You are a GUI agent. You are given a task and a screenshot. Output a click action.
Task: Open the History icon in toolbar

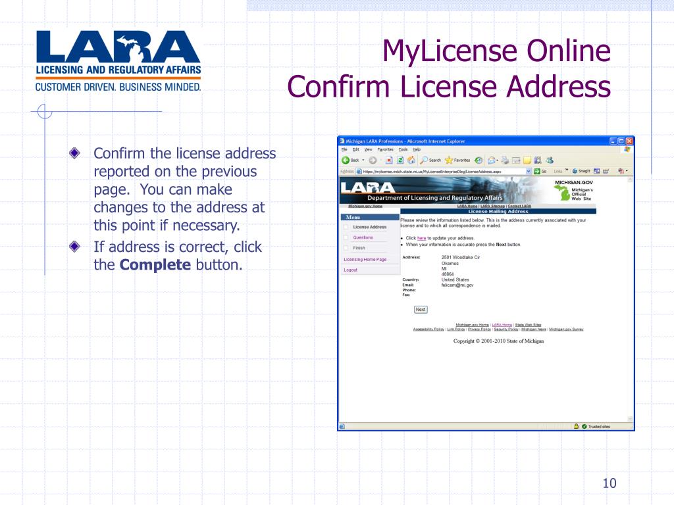click(479, 160)
